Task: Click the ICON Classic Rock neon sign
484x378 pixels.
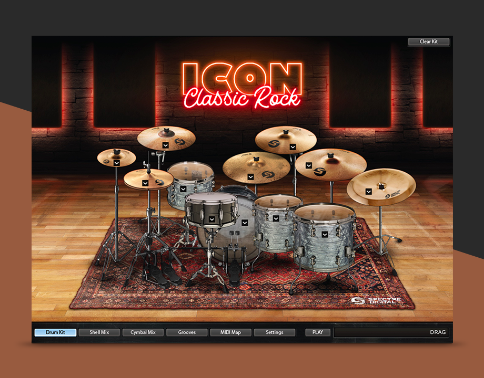Action: pos(242,84)
